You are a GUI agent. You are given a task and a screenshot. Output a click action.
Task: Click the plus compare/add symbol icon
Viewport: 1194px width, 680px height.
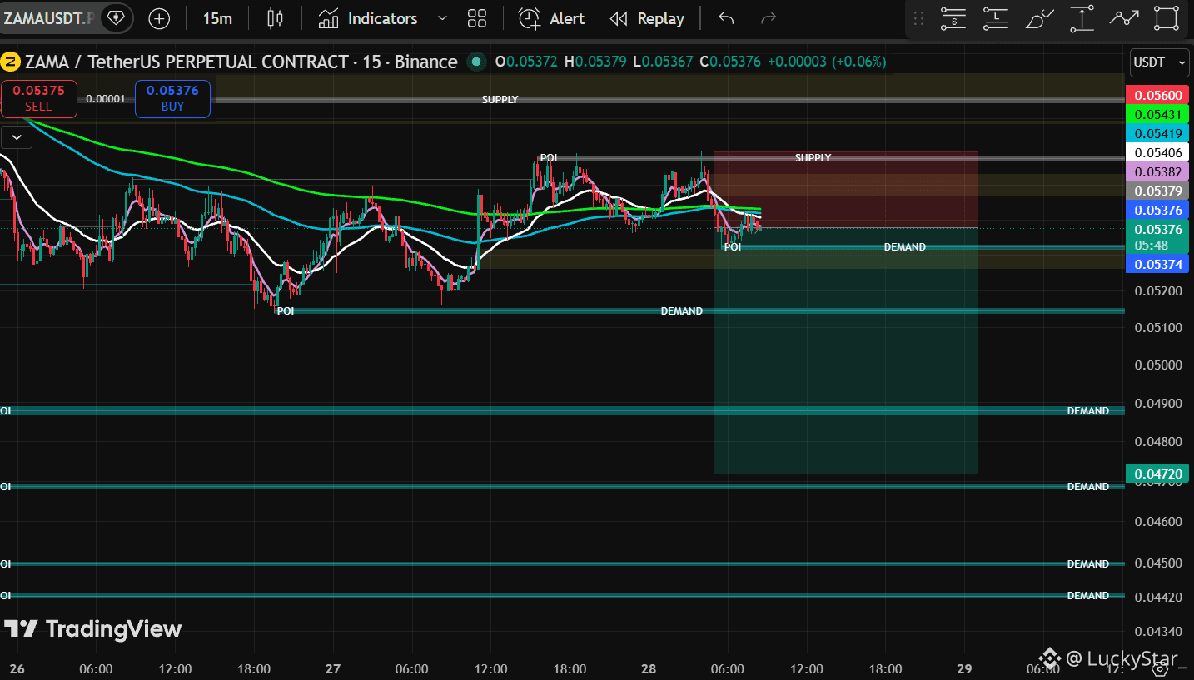pos(158,18)
